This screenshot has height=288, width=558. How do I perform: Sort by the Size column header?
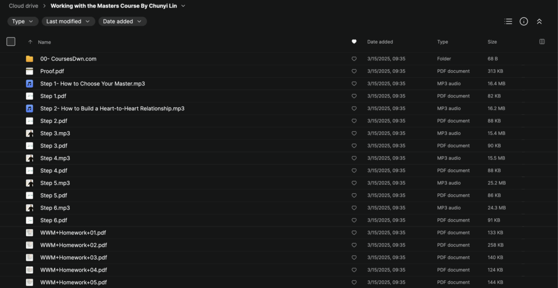(x=492, y=42)
